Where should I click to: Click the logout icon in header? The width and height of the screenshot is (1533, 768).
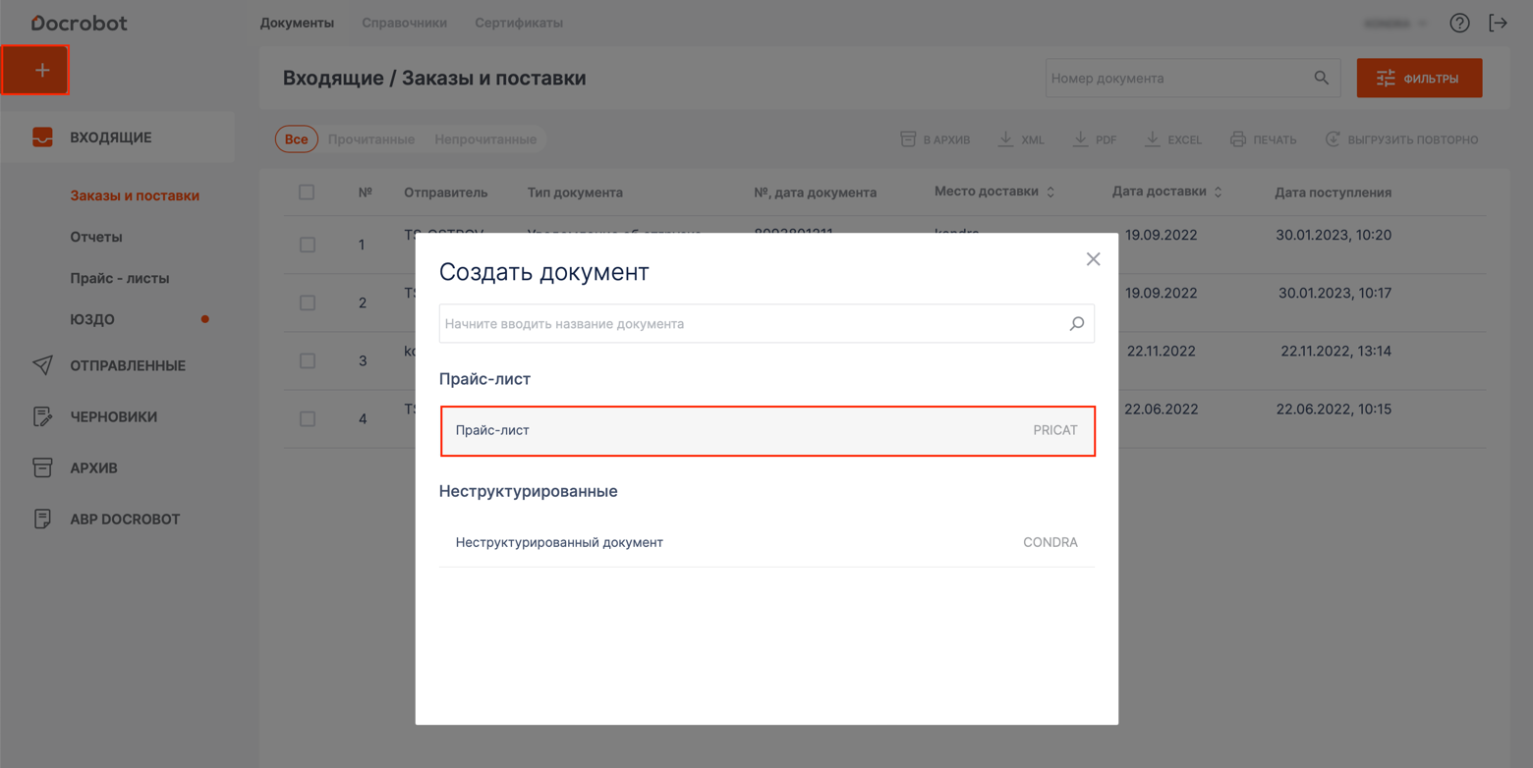tap(1498, 23)
